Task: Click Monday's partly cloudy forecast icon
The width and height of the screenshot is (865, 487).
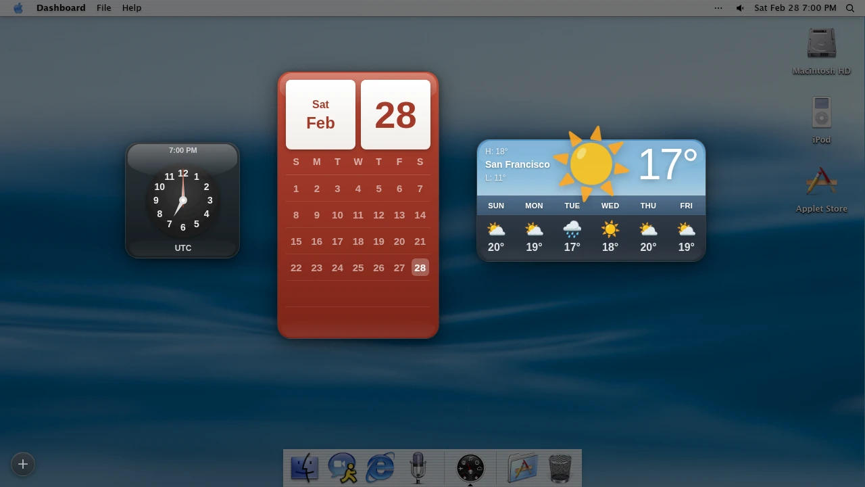Action: click(534, 229)
